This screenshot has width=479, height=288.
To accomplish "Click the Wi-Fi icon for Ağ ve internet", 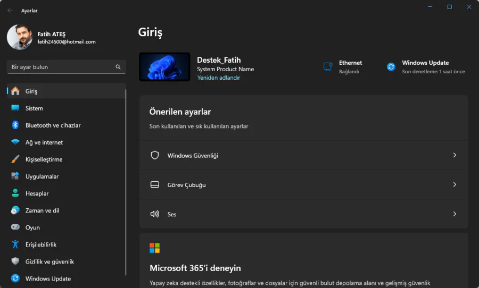I will [15, 142].
